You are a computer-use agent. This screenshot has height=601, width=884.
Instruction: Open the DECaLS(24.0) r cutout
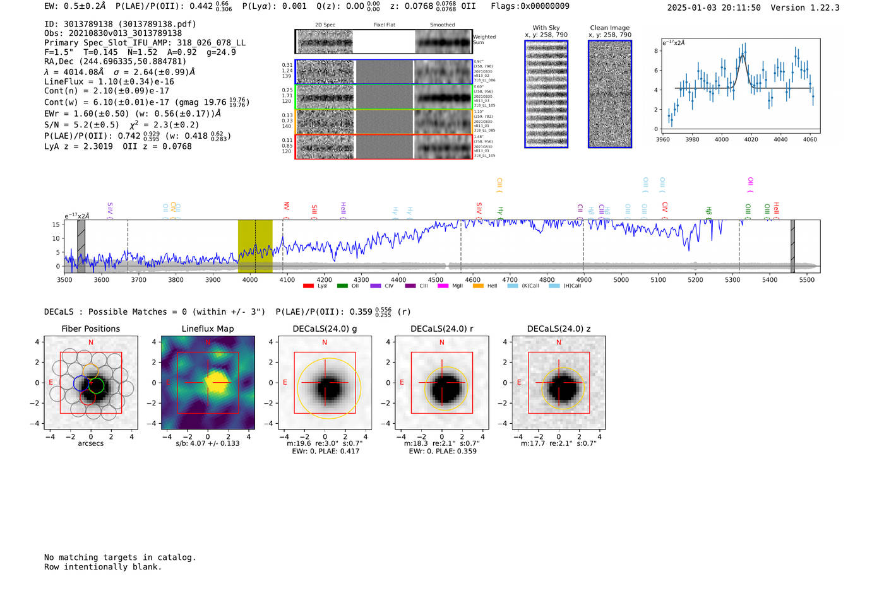(442, 383)
